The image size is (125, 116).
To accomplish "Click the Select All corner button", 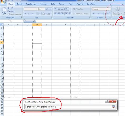I will coord(2,25).
